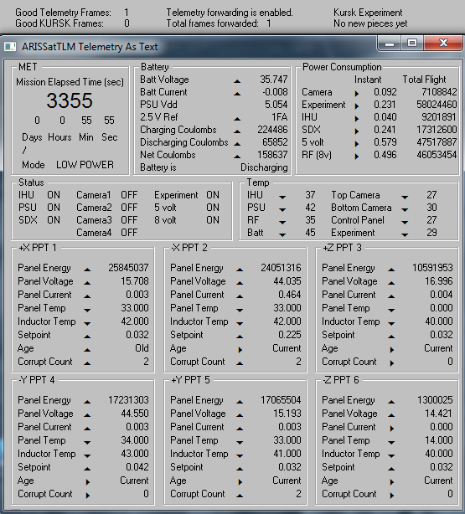Click the +X PPT 1 Panel Energy arrow
Viewport: 465px width, 514px height.
coord(87,270)
